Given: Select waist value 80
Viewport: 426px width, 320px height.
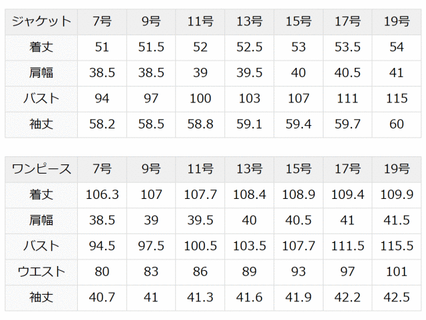Looking at the screenshot, I should tap(102, 271).
